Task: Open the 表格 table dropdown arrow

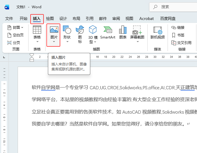Action: tap(37, 41)
